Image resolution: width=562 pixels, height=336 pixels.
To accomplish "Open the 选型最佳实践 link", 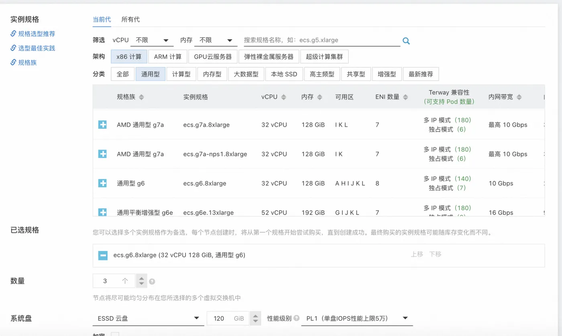I will pyautogui.click(x=37, y=48).
